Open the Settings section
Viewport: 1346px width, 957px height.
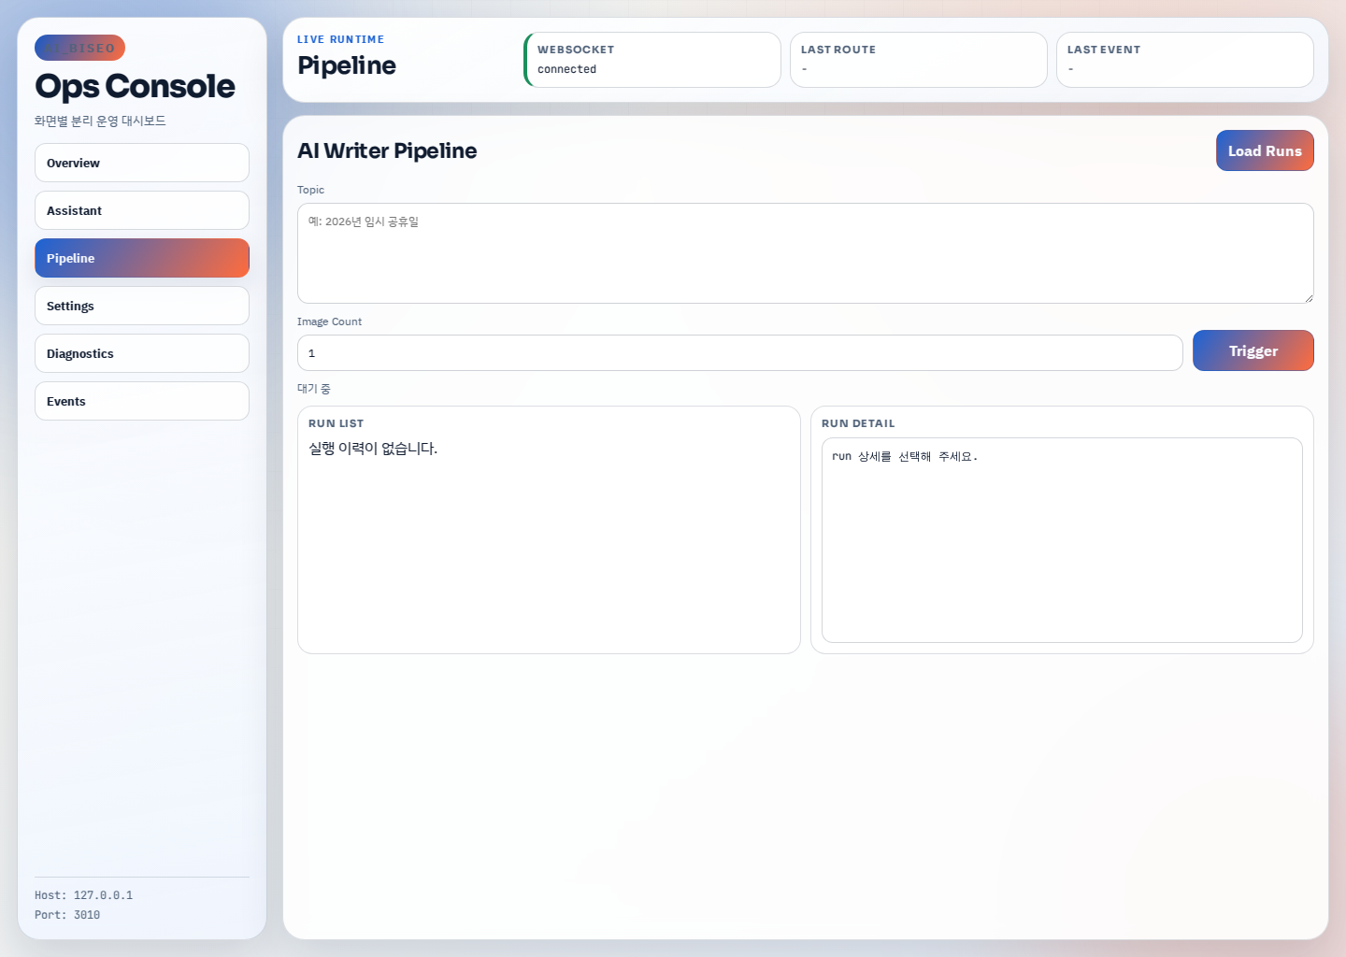coord(141,306)
